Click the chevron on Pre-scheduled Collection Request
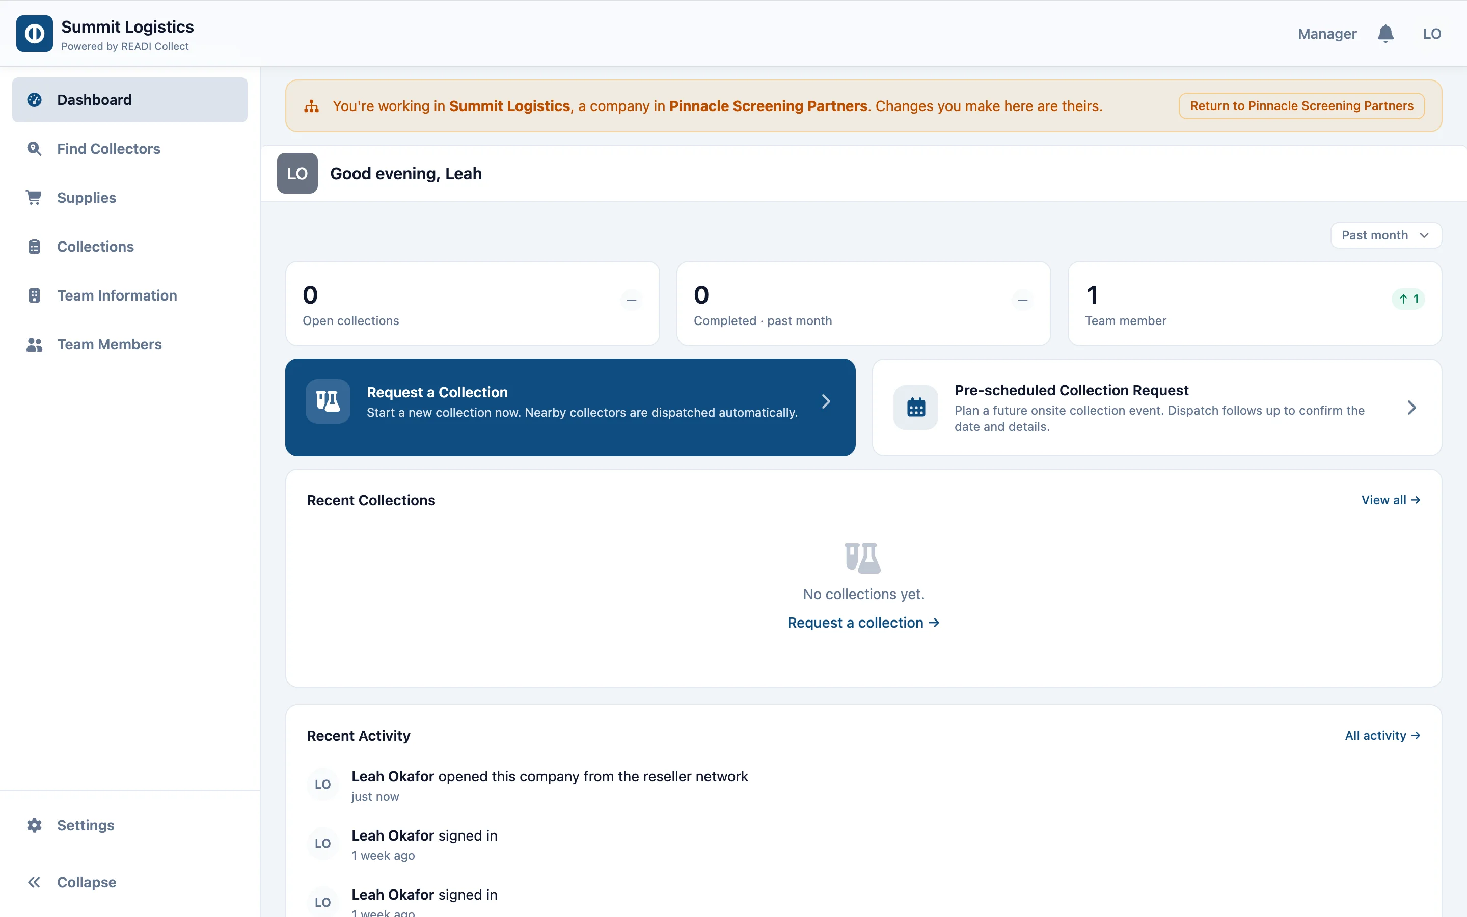This screenshot has height=917, width=1467. [1412, 408]
